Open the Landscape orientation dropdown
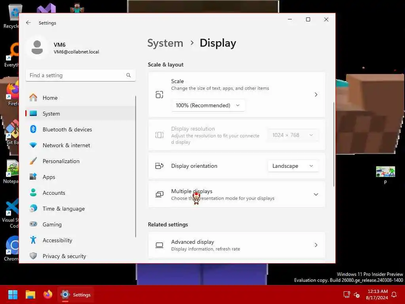This screenshot has height=304, width=405. point(293,166)
